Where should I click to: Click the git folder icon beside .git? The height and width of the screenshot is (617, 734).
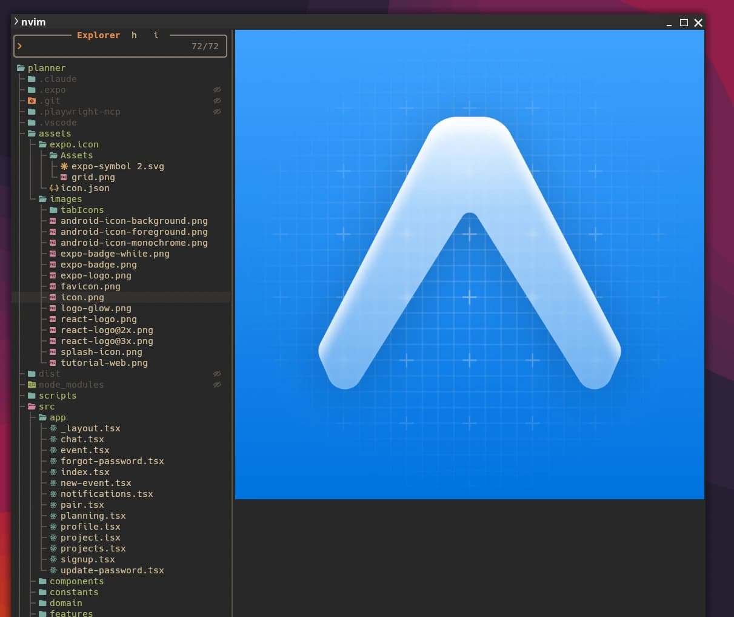(32, 101)
